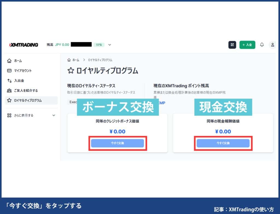Click 同等のクレジットボーナス価値 heading
280x214 pixels.
[x=117, y=121]
